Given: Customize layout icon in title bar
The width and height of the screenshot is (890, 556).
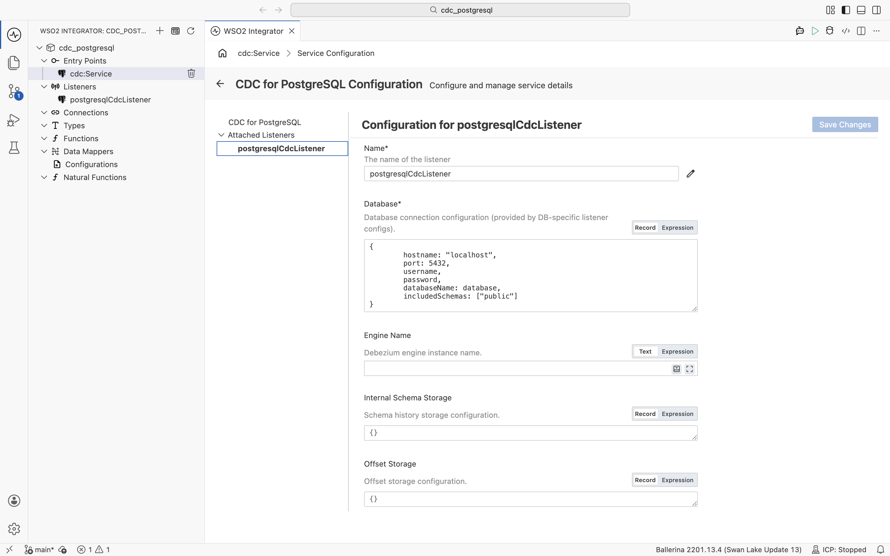Looking at the screenshot, I should pos(831,10).
